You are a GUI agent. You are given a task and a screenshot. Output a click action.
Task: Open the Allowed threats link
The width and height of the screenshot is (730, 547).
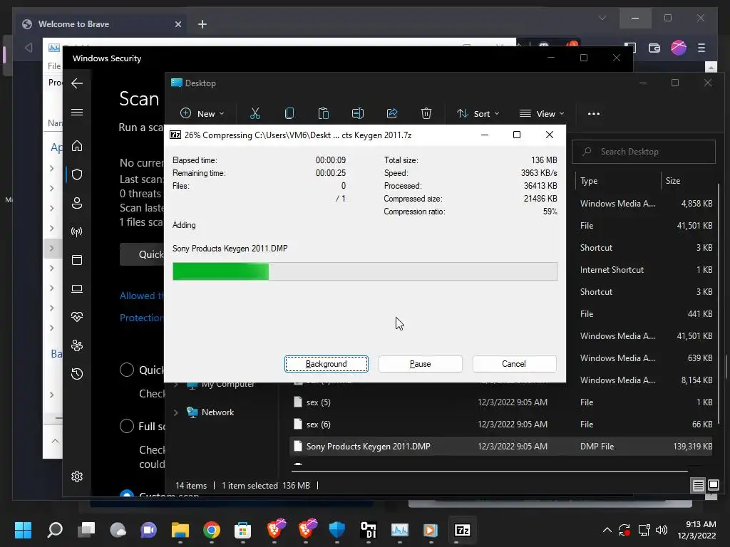(x=142, y=296)
